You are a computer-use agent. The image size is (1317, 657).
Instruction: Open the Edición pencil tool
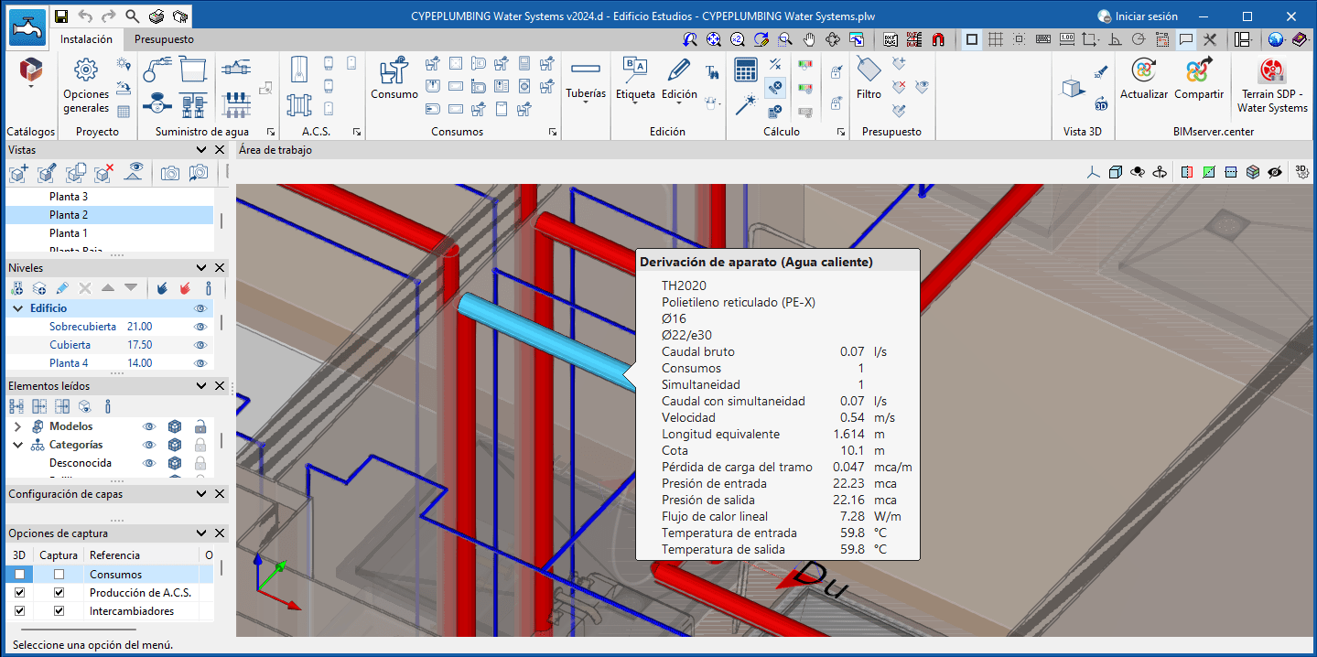pos(679,78)
